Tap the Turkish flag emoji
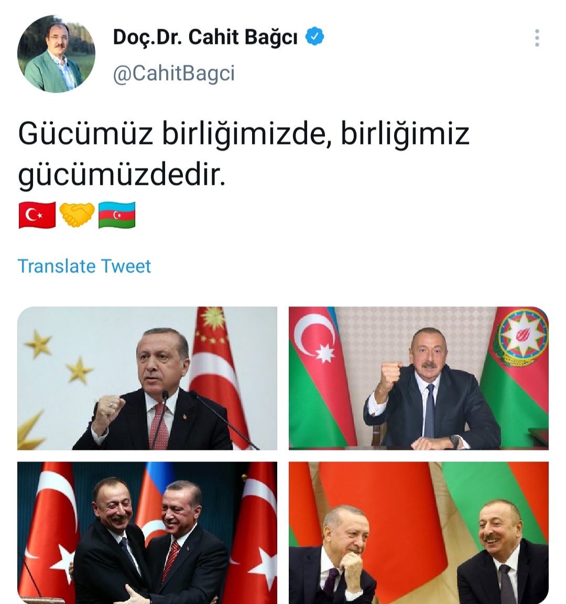The height and width of the screenshot is (604, 566). [x=37, y=215]
